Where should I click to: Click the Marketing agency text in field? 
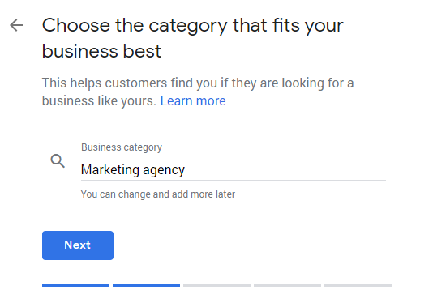133,169
